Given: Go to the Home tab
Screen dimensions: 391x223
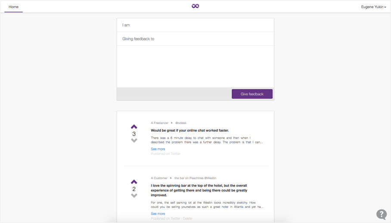Looking at the screenshot, I should 13,7.
